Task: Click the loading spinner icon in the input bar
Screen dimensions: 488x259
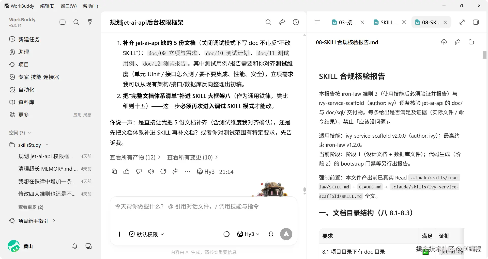Action: coord(226,234)
